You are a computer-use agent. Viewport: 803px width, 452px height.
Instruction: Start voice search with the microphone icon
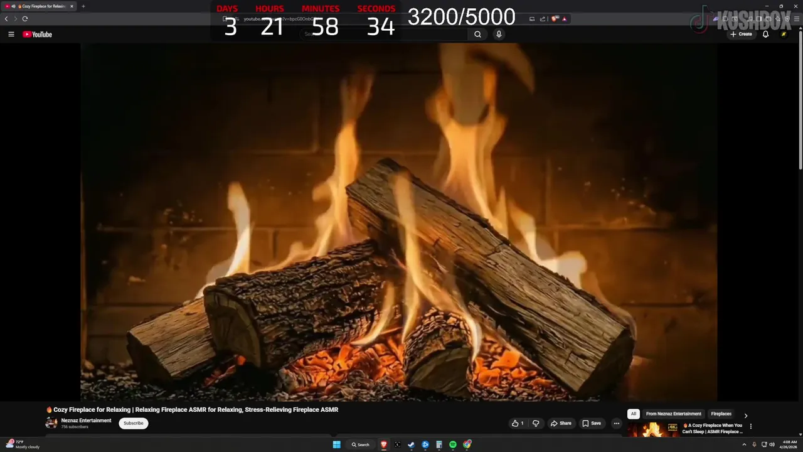coord(499,35)
